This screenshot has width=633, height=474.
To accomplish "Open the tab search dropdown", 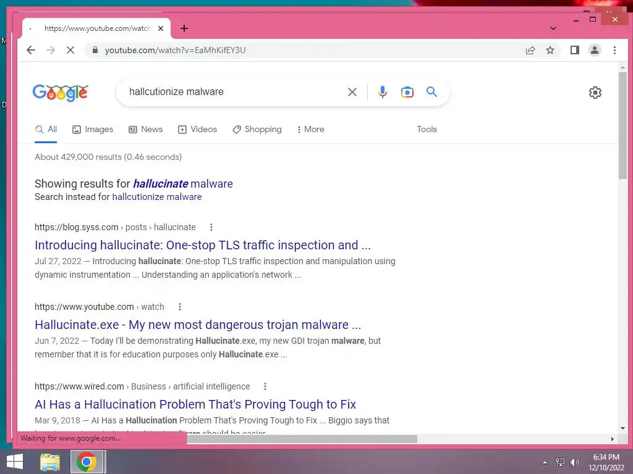I will [553, 28].
